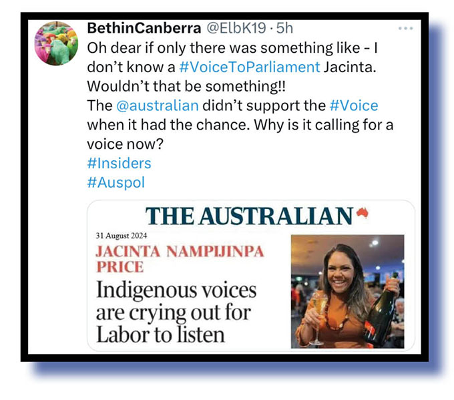Click the Jacinta Nampijinpa Price byline
This screenshot has height=400, width=454.
pos(180,259)
